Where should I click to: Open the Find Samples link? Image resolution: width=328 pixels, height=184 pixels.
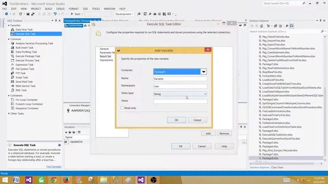(54, 167)
